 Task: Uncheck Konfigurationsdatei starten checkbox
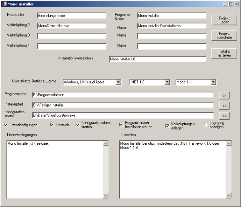click(x=78, y=125)
